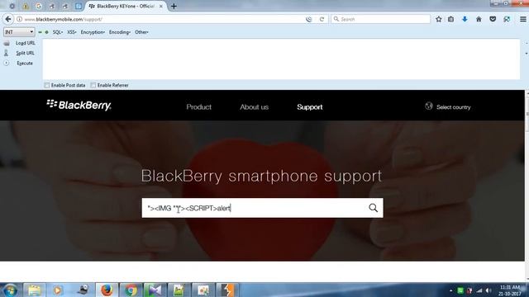The height and width of the screenshot is (297, 529).
Task: Open Firefox from the taskbar
Action: [x=107, y=290]
